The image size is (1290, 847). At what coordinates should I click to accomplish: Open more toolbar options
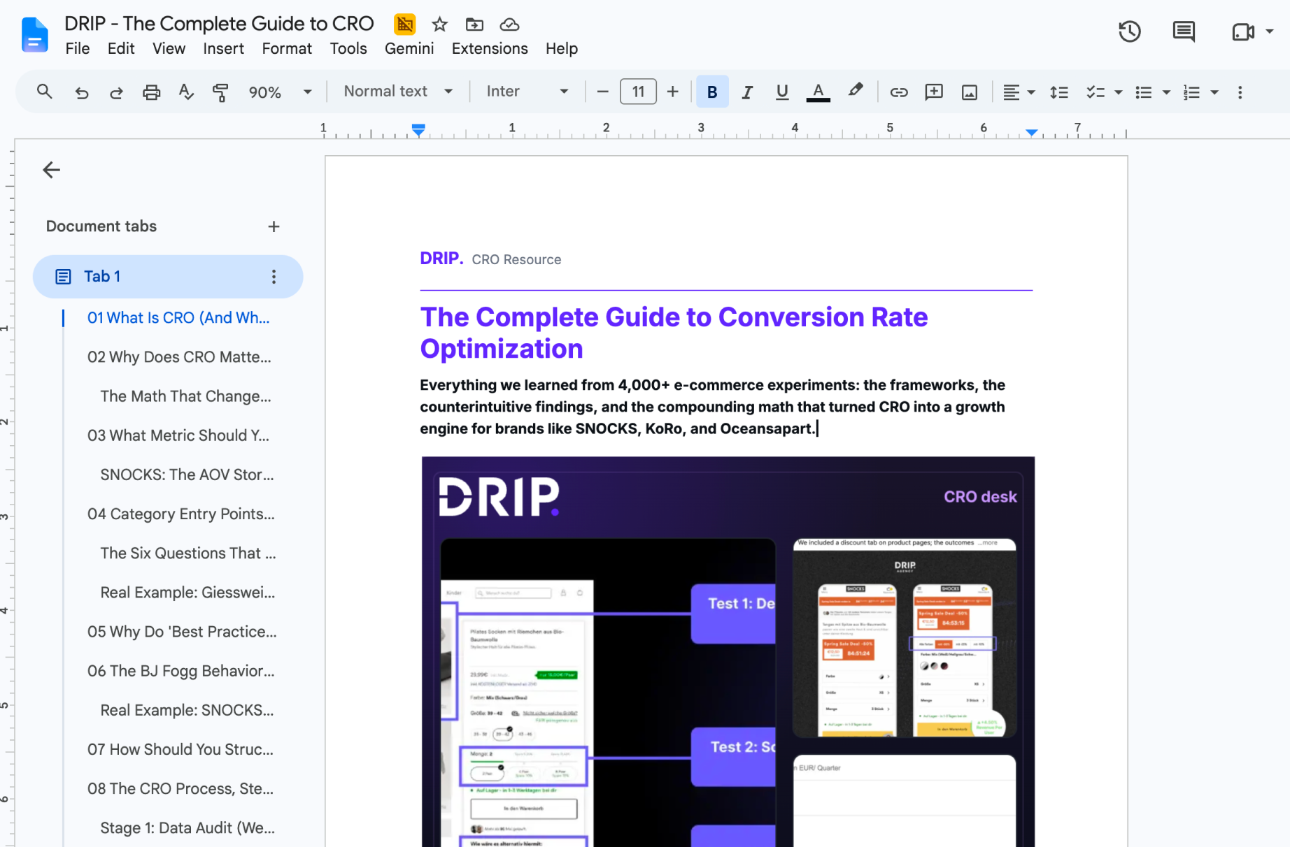1240,92
